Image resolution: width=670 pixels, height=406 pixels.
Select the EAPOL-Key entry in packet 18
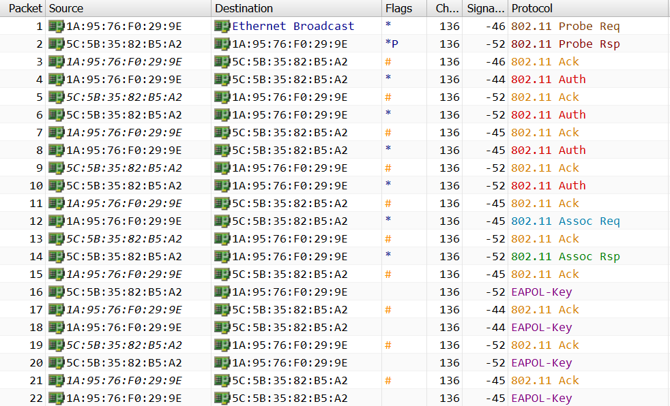[541, 328]
